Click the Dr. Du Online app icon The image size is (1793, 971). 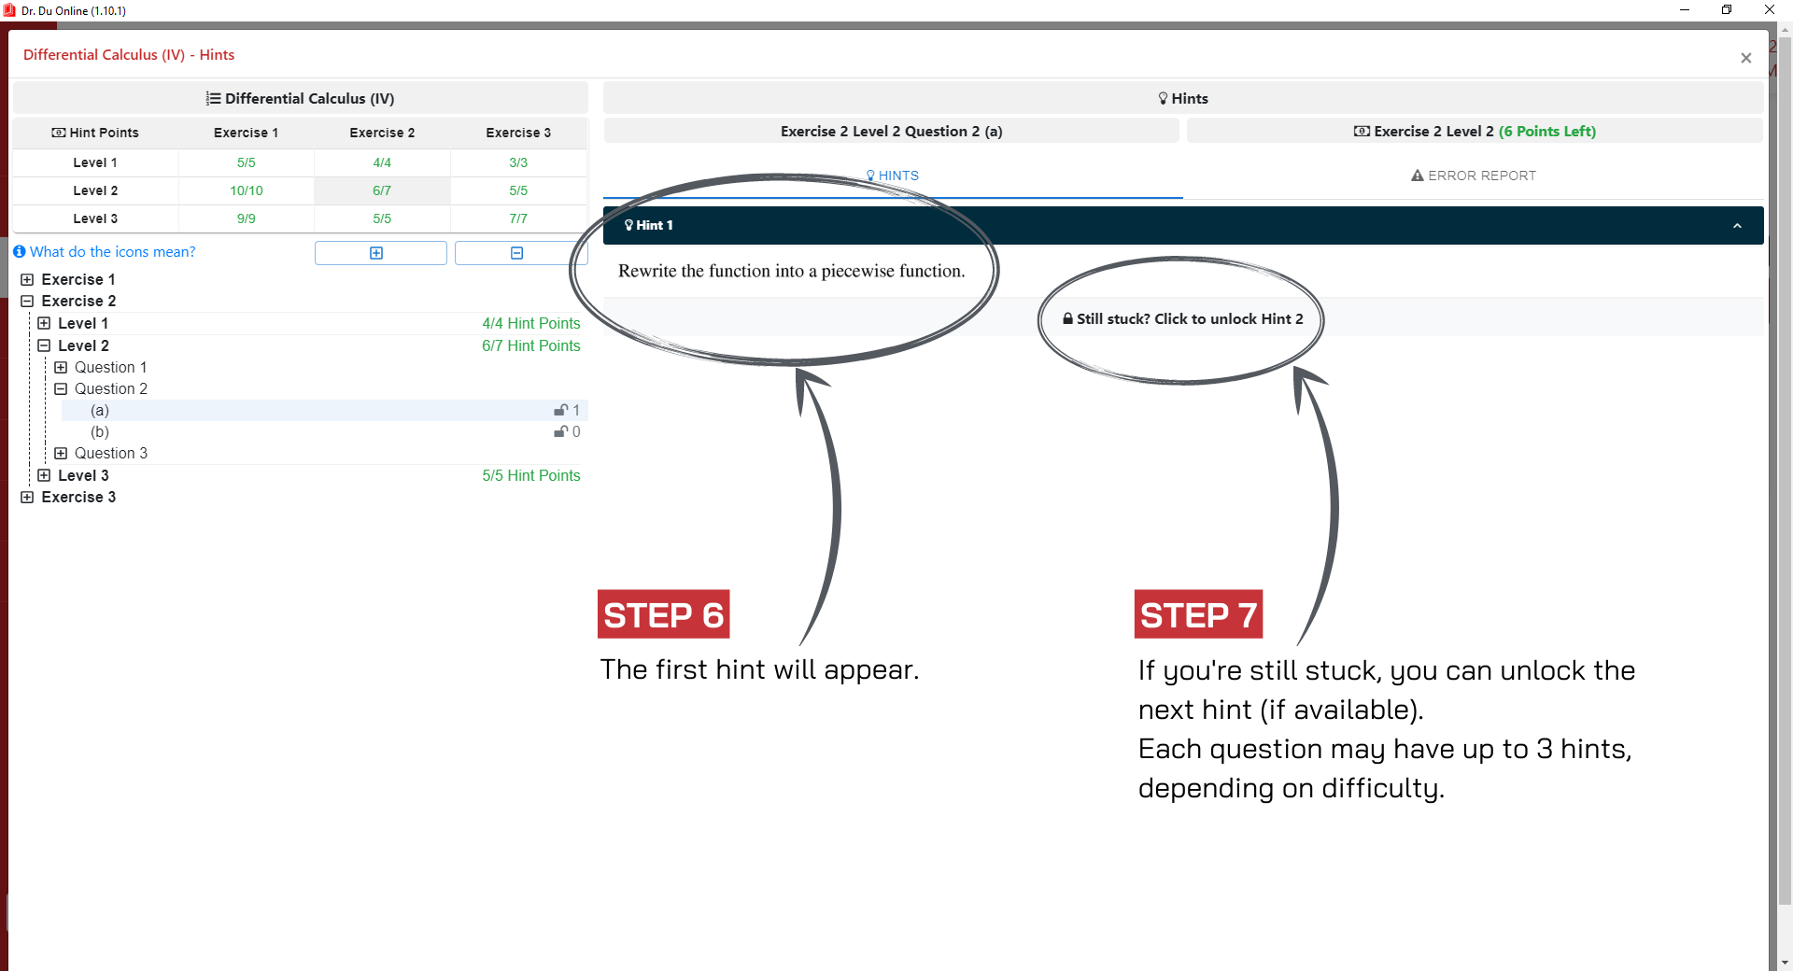(x=9, y=10)
